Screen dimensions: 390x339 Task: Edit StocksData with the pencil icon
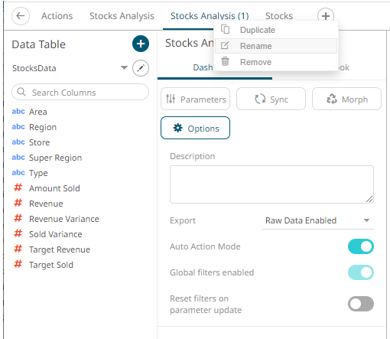[141, 68]
